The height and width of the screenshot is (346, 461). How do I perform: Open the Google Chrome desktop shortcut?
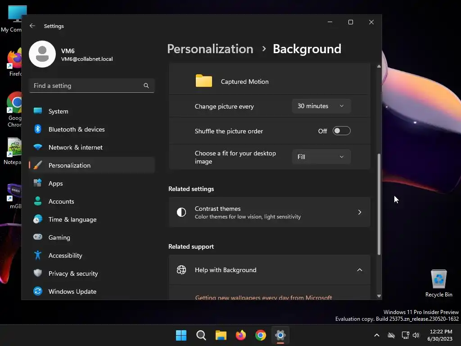tap(14, 109)
